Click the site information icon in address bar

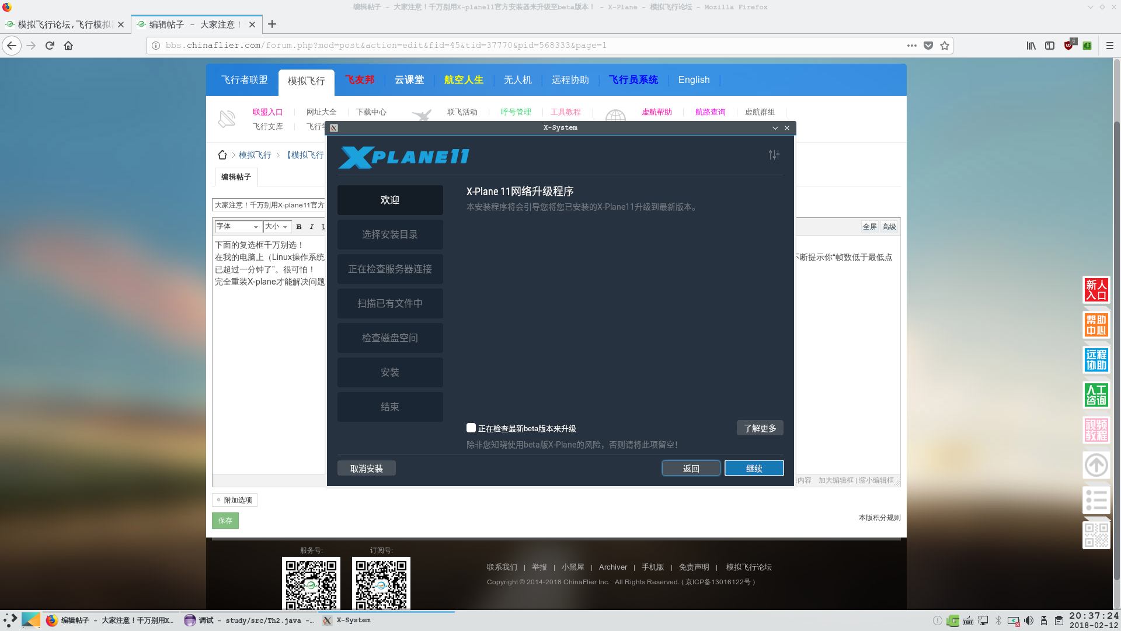156,46
